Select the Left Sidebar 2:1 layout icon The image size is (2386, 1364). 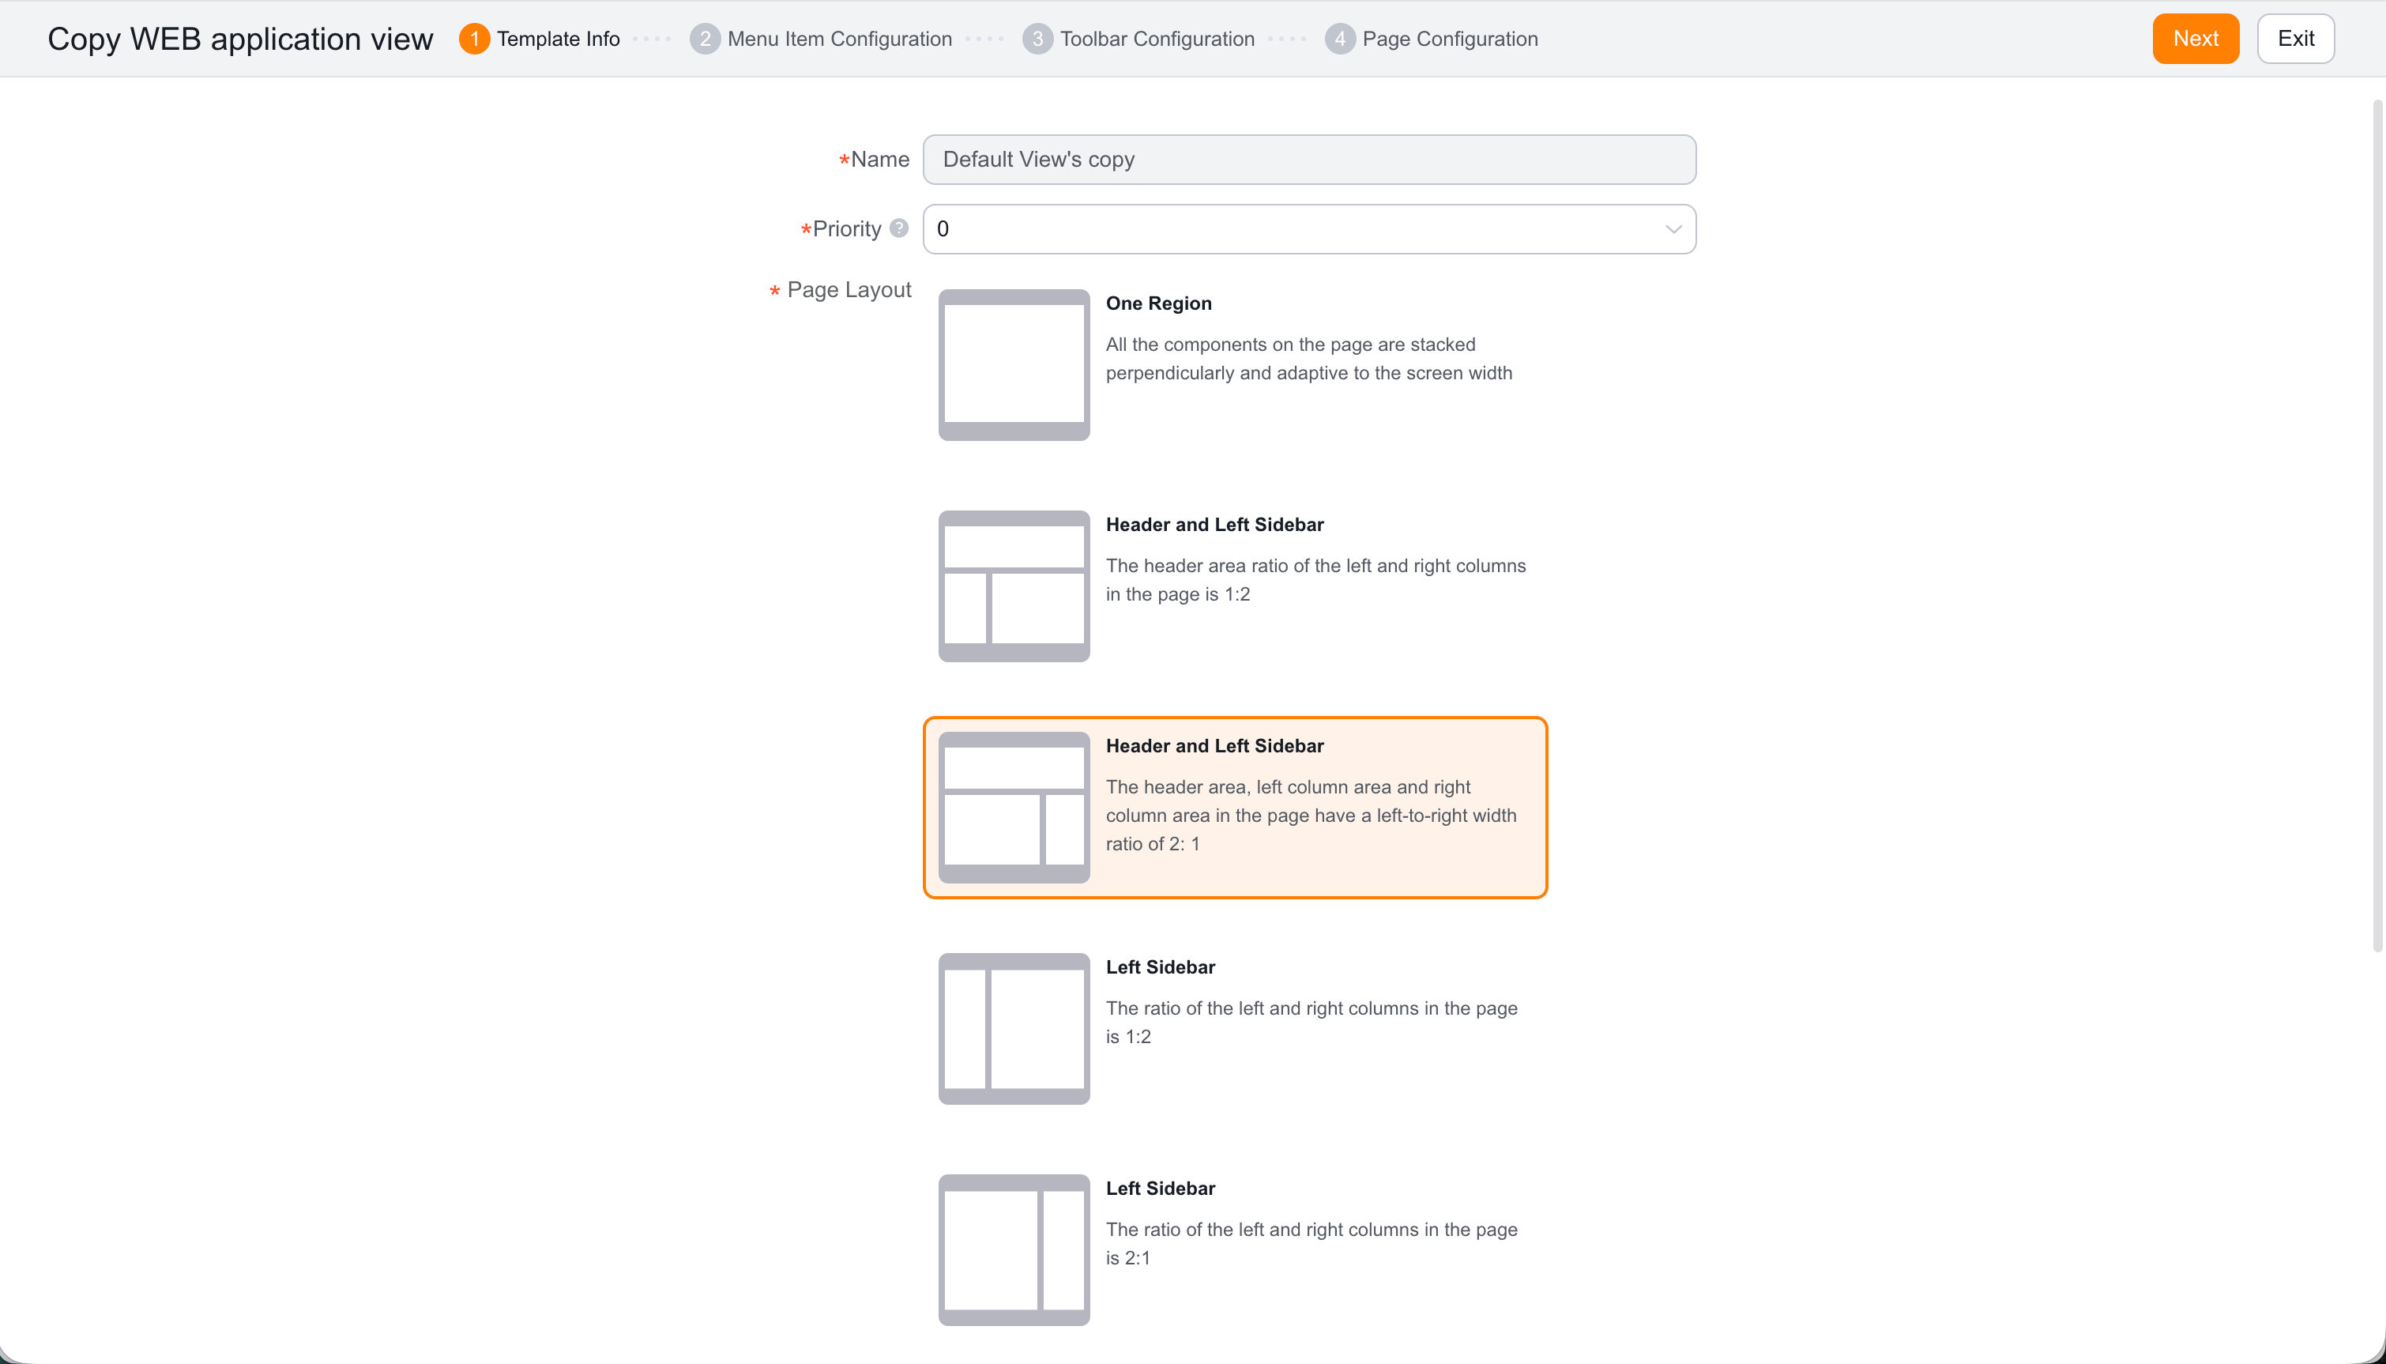(x=1014, y=1249)
